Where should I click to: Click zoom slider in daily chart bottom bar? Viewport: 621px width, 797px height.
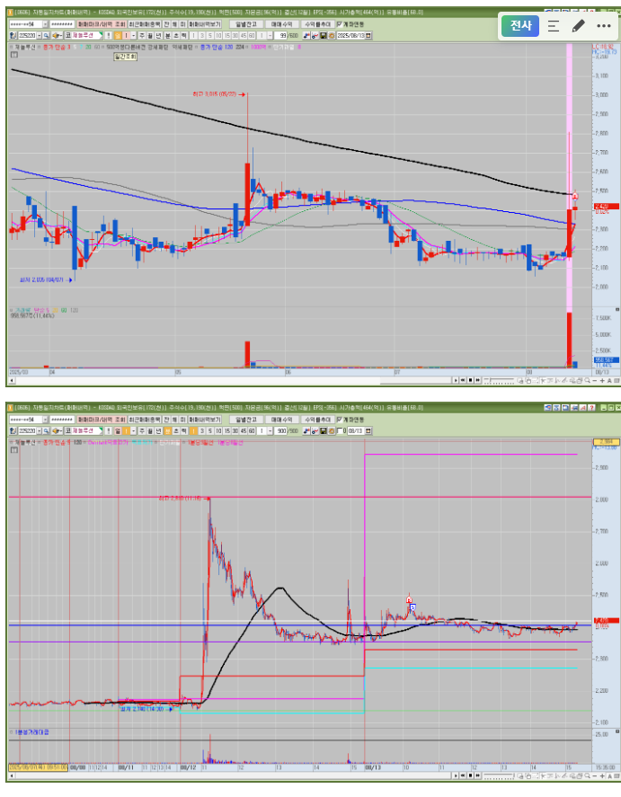pyautogui.click(x=499, y=380)
